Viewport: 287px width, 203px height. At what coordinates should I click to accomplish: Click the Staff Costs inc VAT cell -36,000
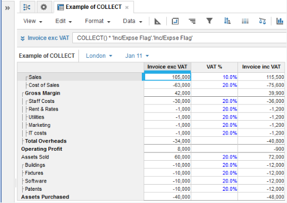pyautogui.click(x=261, y=101)
